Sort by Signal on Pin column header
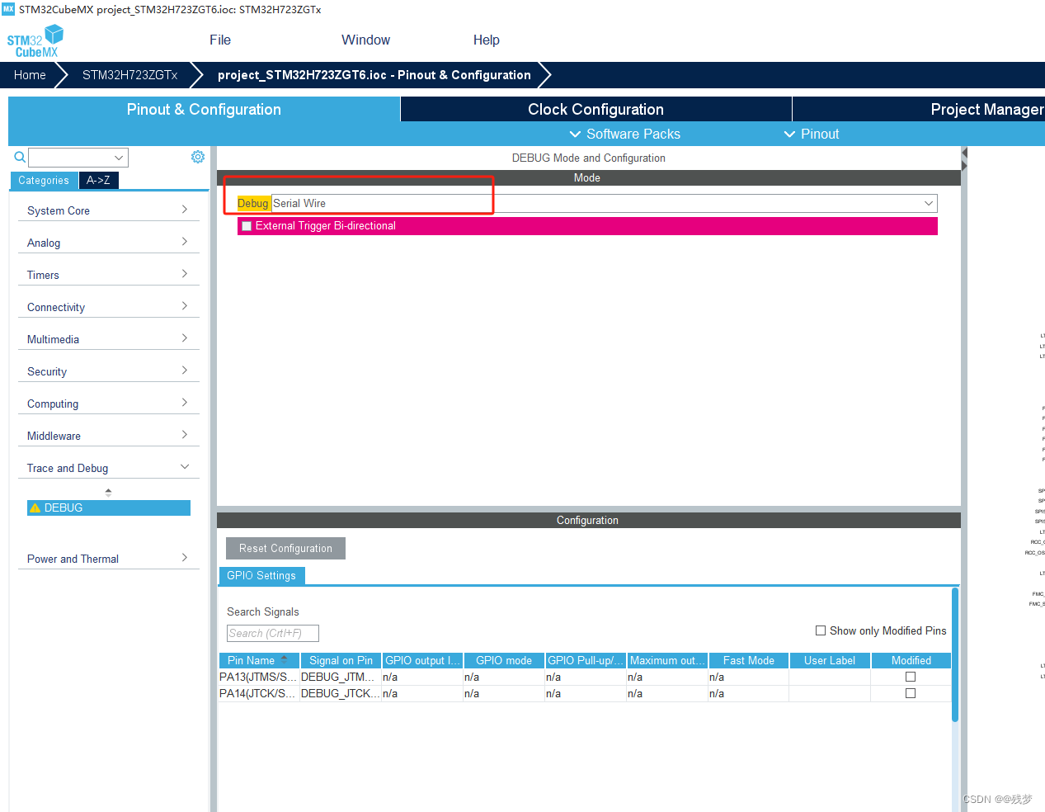Screen dimensions: 1045x812 coord(341,660)
